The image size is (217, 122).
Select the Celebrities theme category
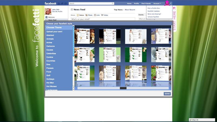51,53
